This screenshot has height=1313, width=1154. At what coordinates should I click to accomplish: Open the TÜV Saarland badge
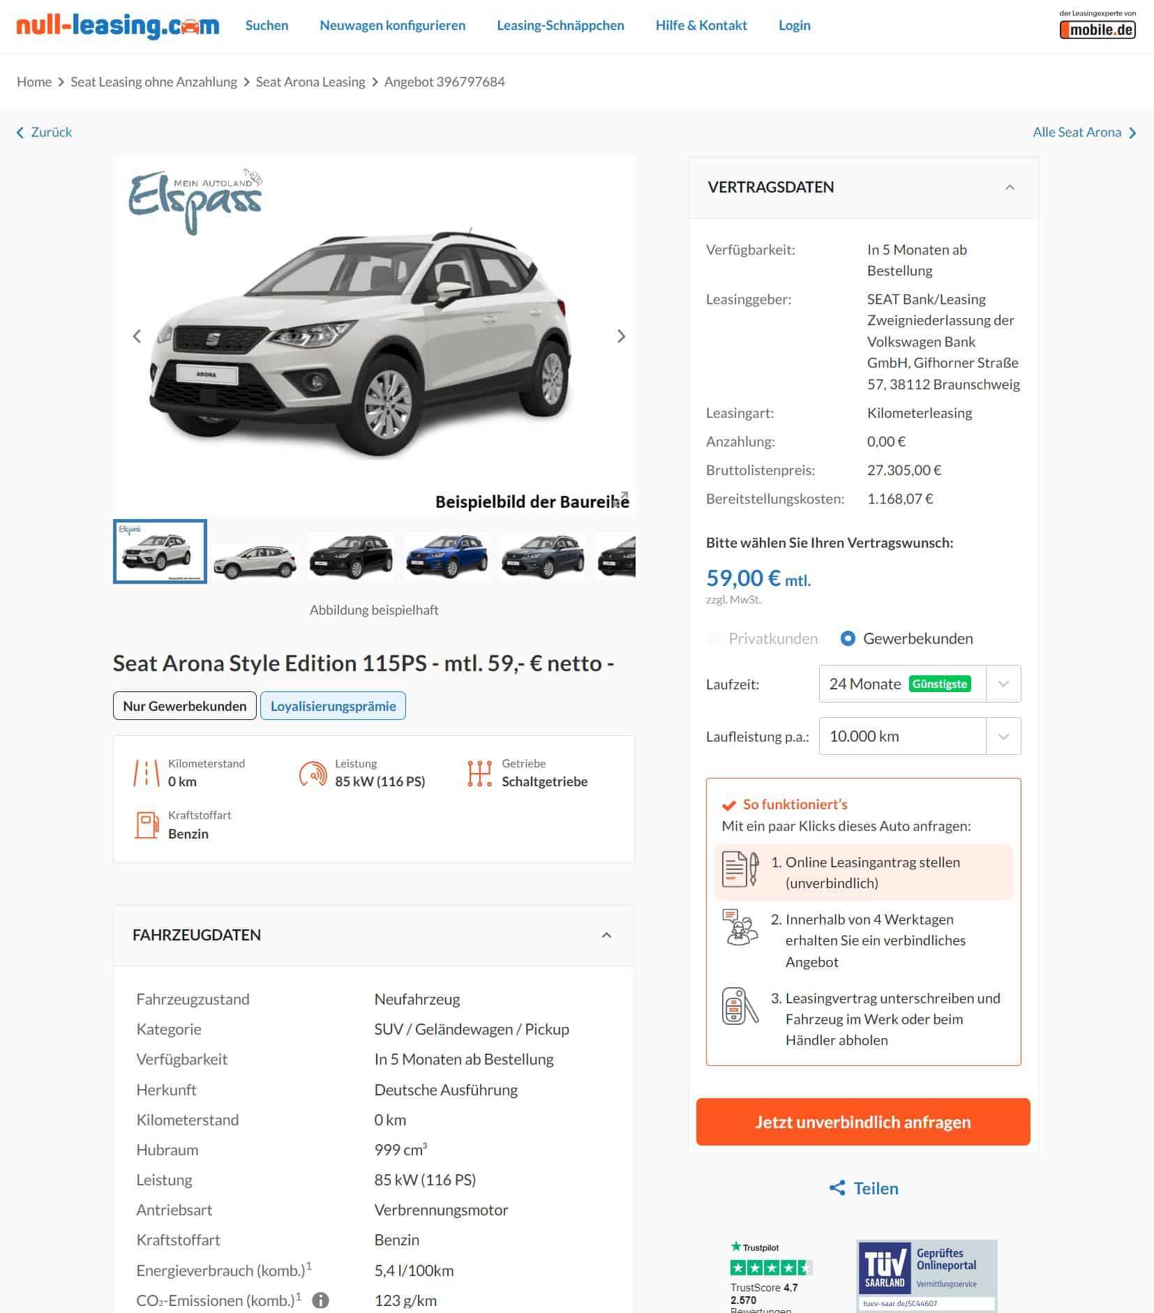point(927,1275)
